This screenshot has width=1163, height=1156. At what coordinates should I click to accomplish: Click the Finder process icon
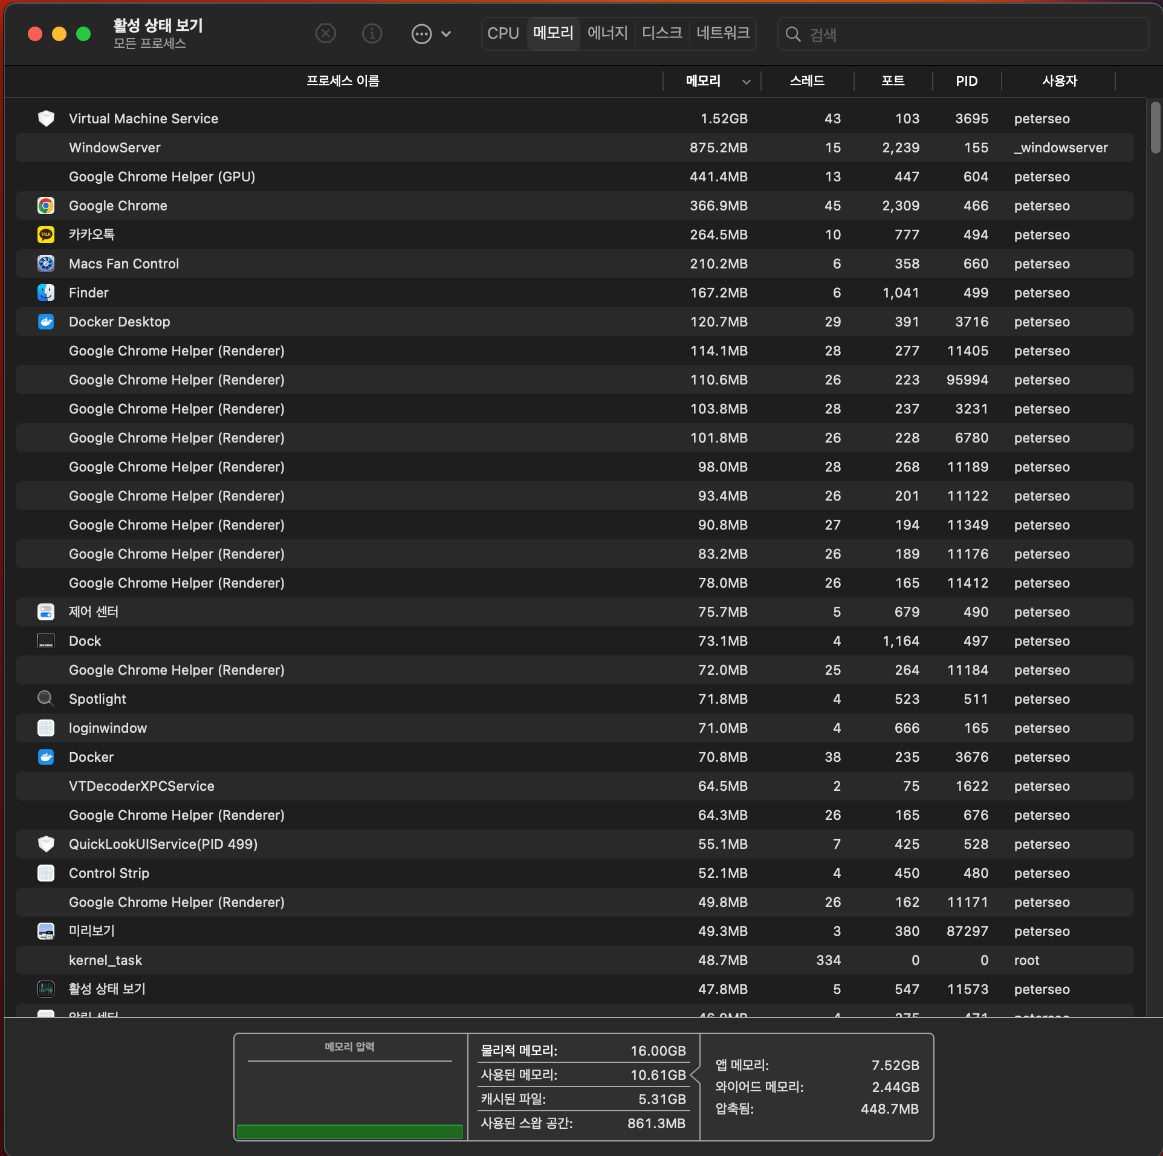(46, 293)
